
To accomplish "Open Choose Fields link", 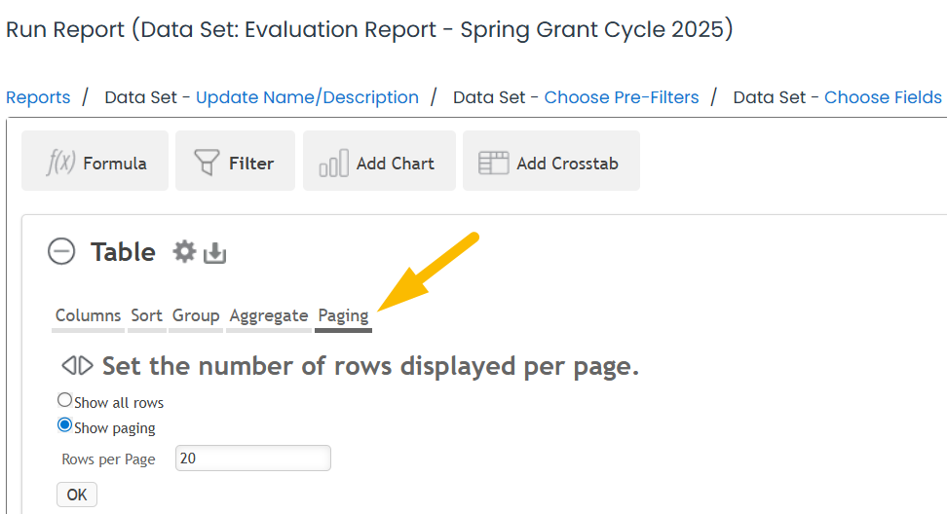I will 883,97.
